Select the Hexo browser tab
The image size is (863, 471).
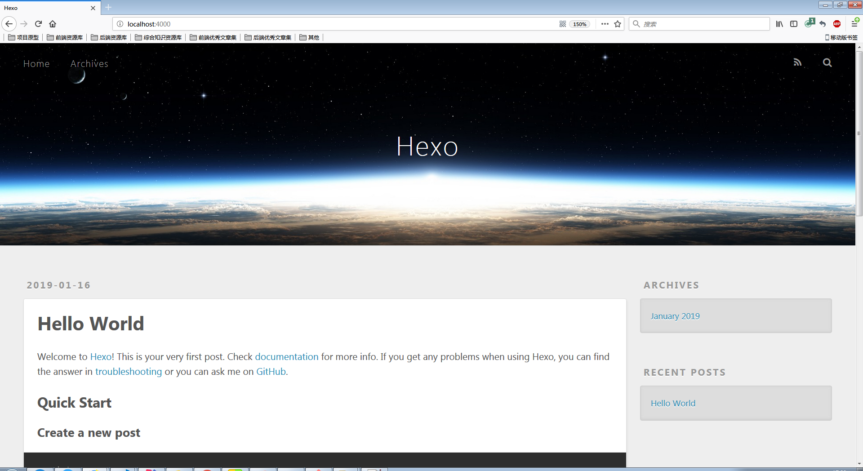(x=49, y=8)
